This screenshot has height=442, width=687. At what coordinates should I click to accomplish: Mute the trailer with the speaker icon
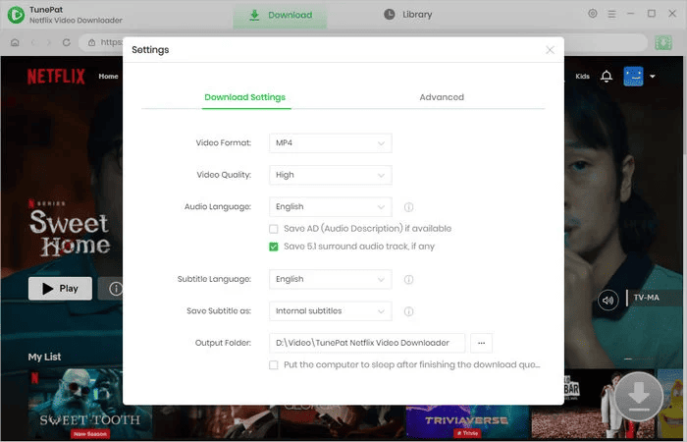[x=608, y=301]
